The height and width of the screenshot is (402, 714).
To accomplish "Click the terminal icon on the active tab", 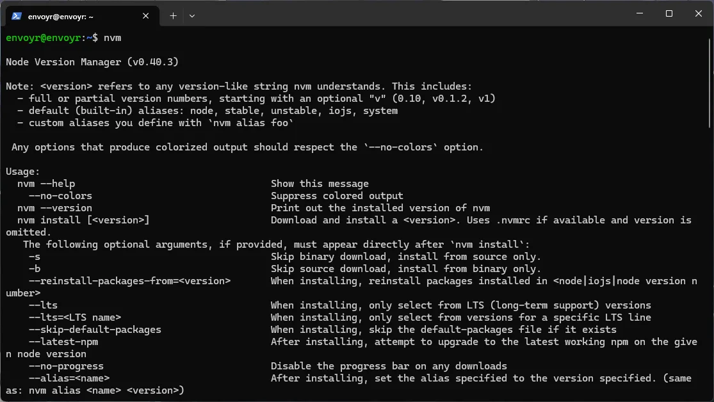I will pyautogui.click(x=16, y=16).
